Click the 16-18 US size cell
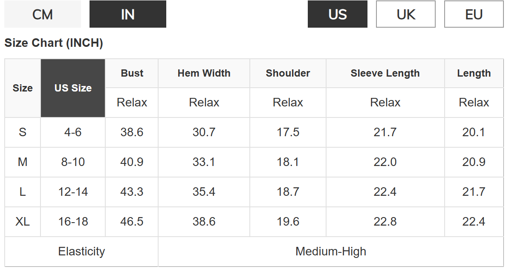Viewport: 509px width, 269px height. click(73, 222)
